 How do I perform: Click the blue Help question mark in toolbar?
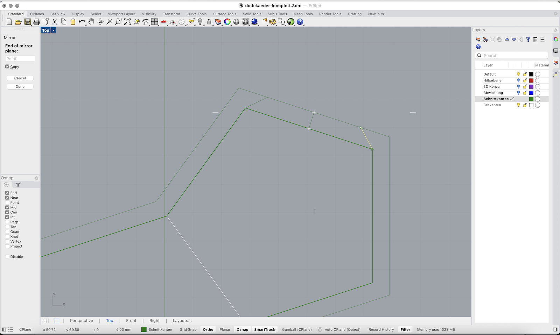[x=300, y=22]
